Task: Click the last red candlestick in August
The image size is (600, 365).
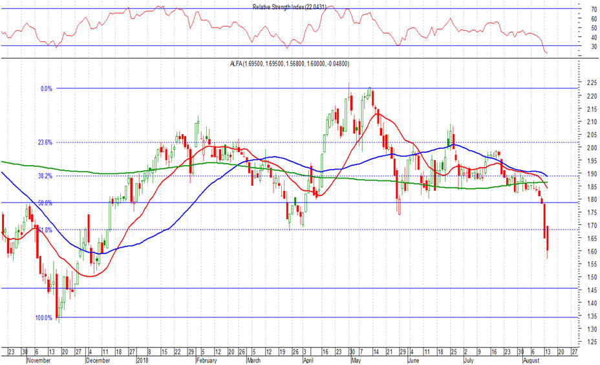Action: coord(547,239)
